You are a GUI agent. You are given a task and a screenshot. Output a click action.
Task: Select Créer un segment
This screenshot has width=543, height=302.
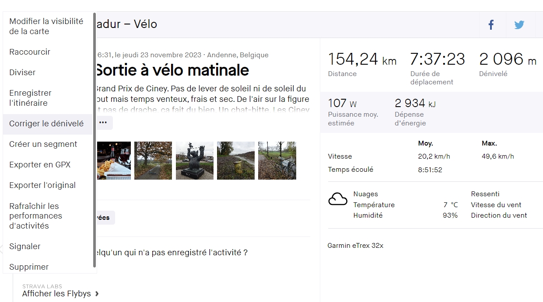(x=43, y=144)
